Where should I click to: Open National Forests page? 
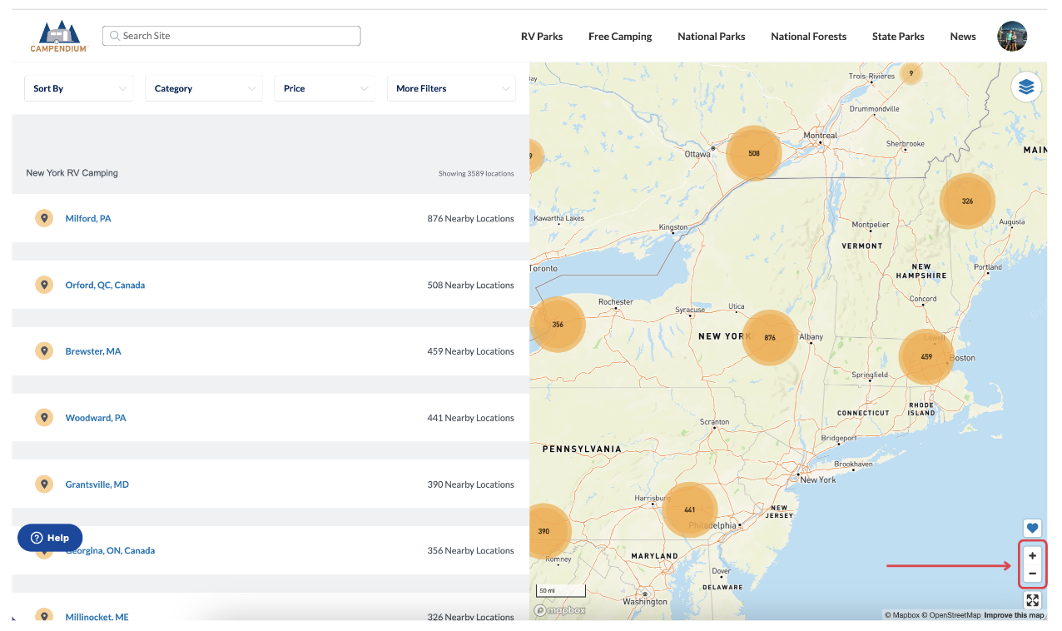click(x=809, y=37)
